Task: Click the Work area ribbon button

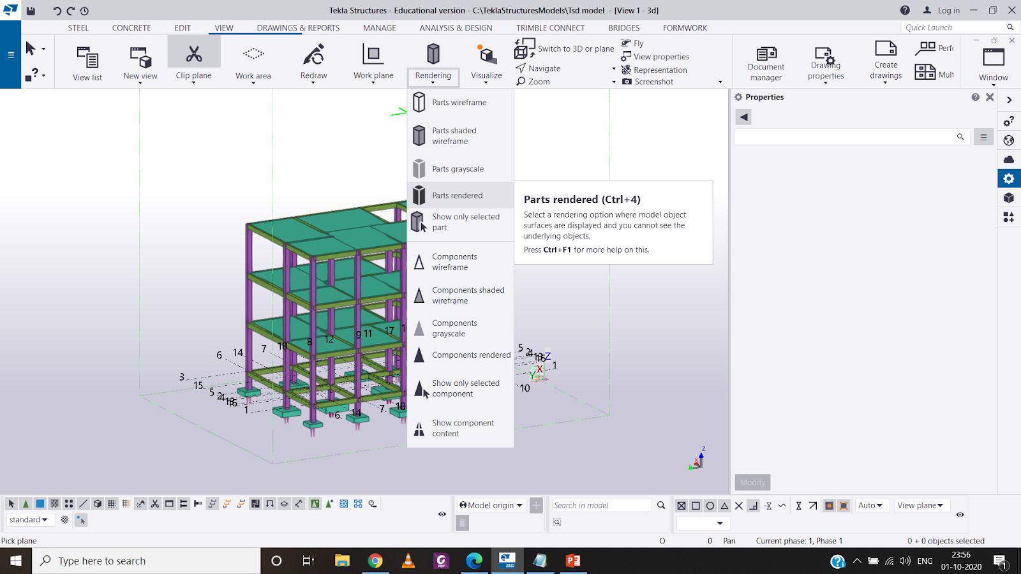Action: point(253,63)
